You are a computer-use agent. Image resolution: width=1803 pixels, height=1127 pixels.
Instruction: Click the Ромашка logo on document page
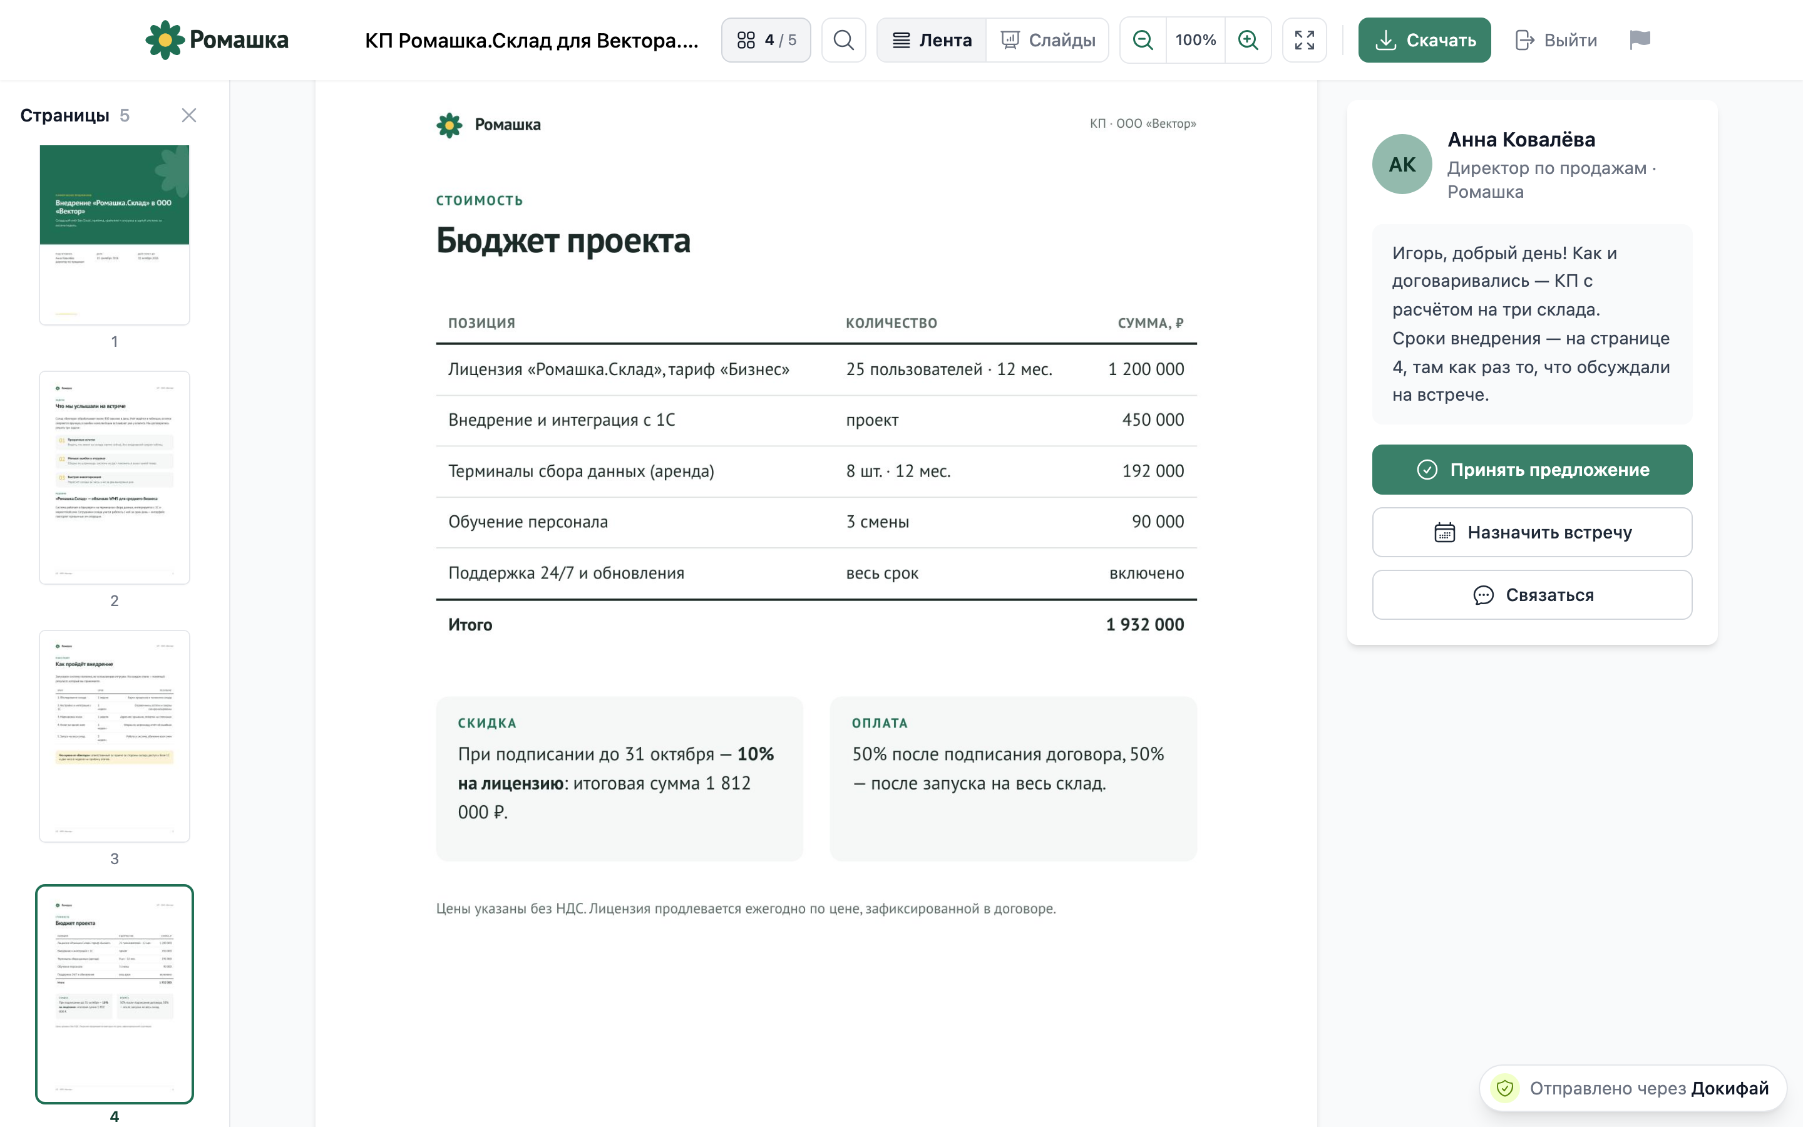pyautogui.click(x=489, y=125)
